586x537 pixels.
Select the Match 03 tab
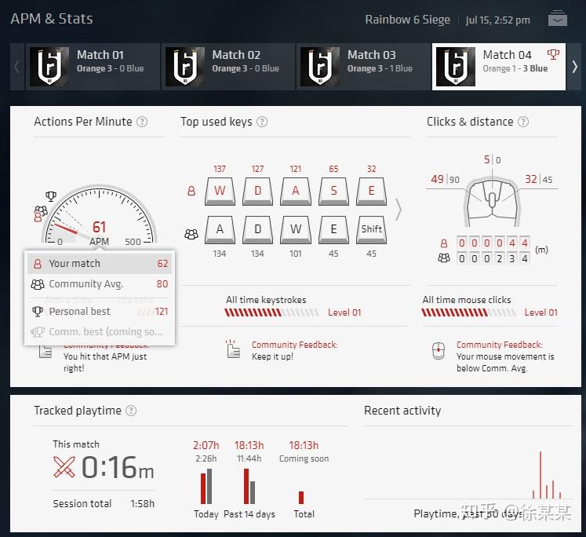coord(364,67)
